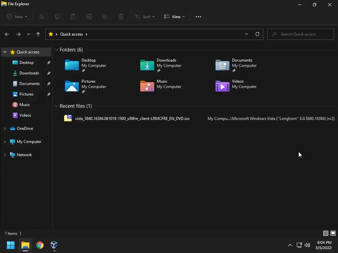
Task: Open the Windows Start menu
Action: (x=11, y=245)
